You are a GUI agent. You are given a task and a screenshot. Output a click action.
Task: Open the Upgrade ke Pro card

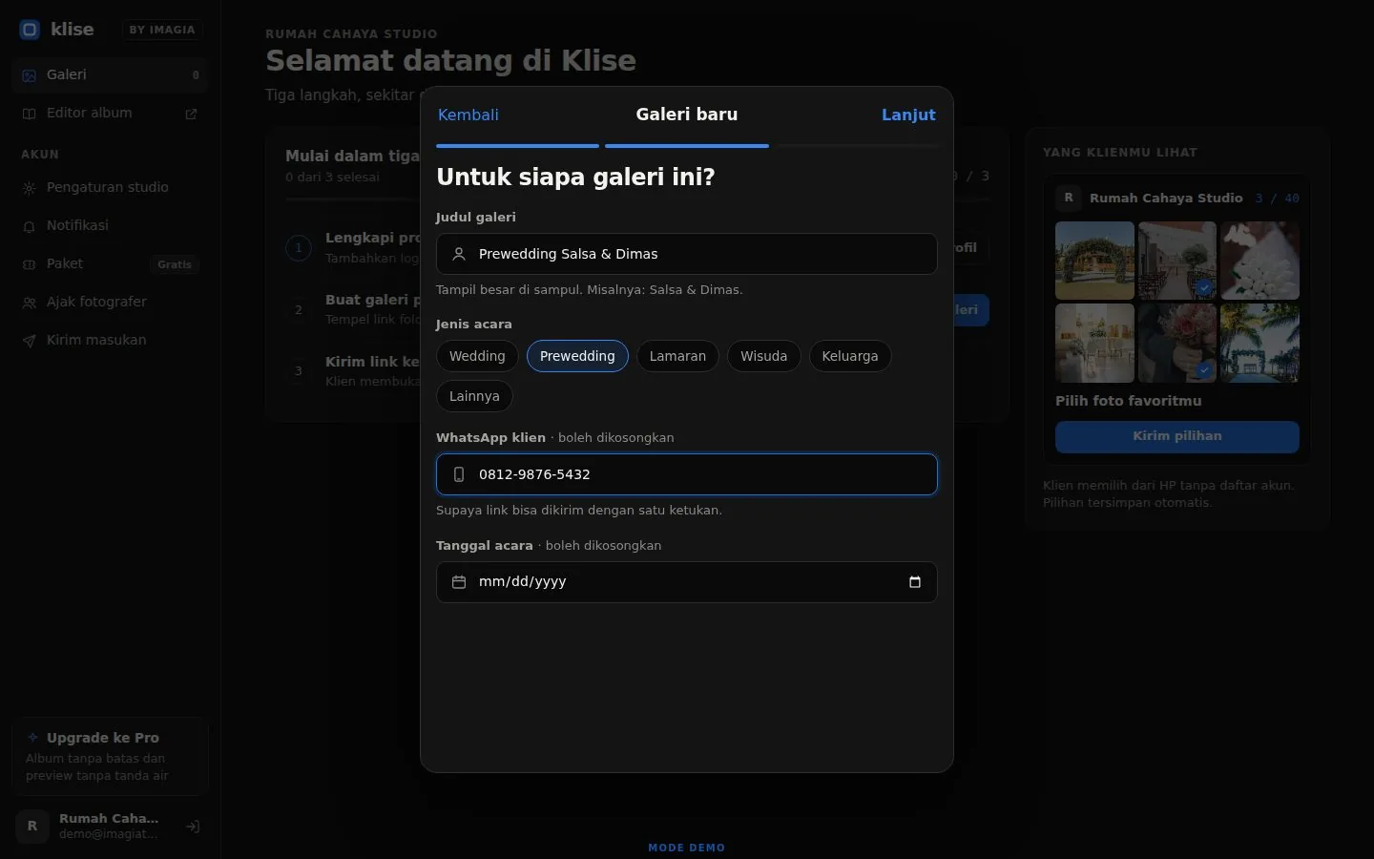111,756
